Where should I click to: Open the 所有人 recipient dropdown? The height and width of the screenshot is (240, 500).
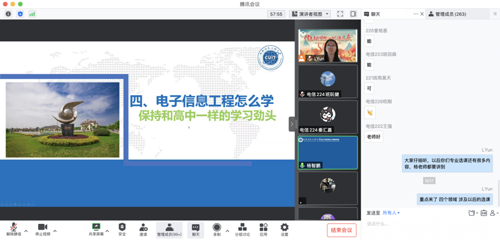pos(391,213)
